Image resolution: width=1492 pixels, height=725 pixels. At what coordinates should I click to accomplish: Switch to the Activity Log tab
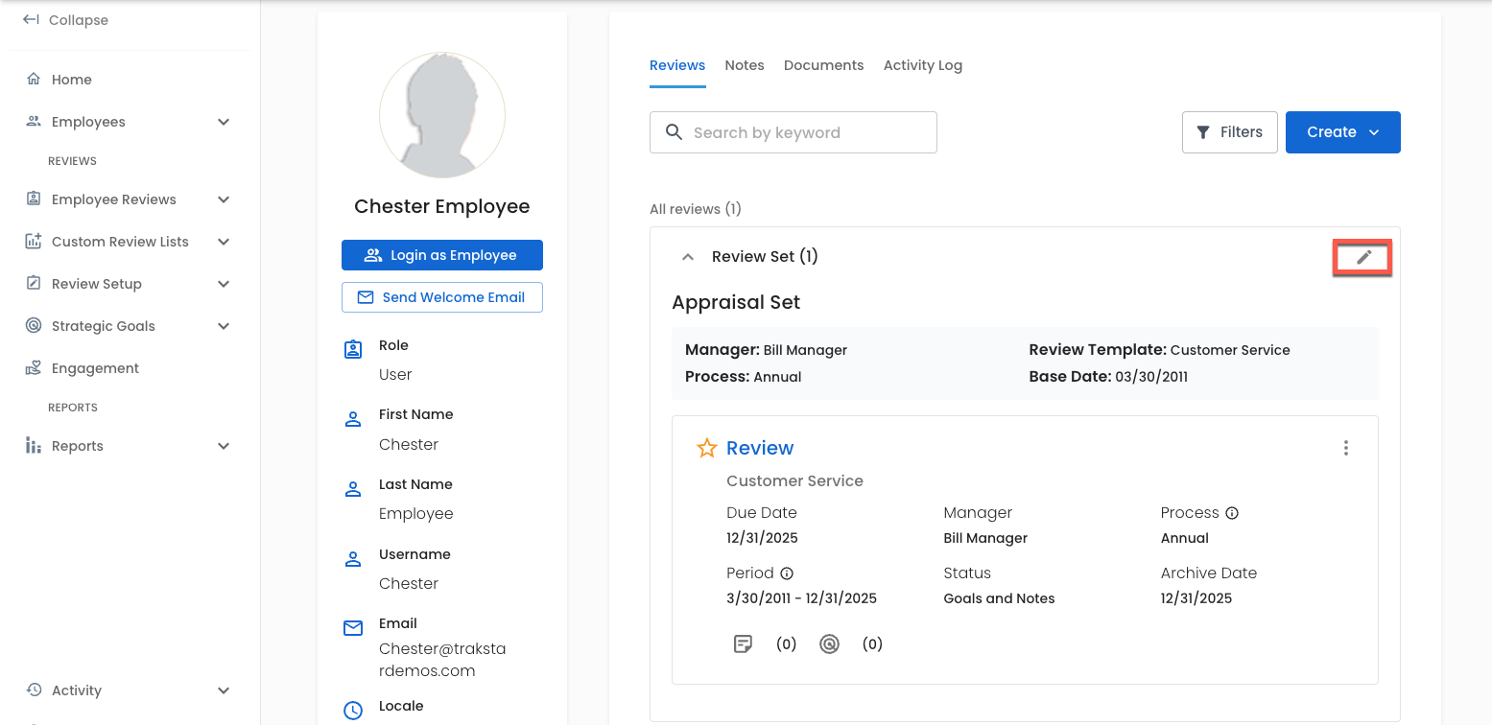922,65
